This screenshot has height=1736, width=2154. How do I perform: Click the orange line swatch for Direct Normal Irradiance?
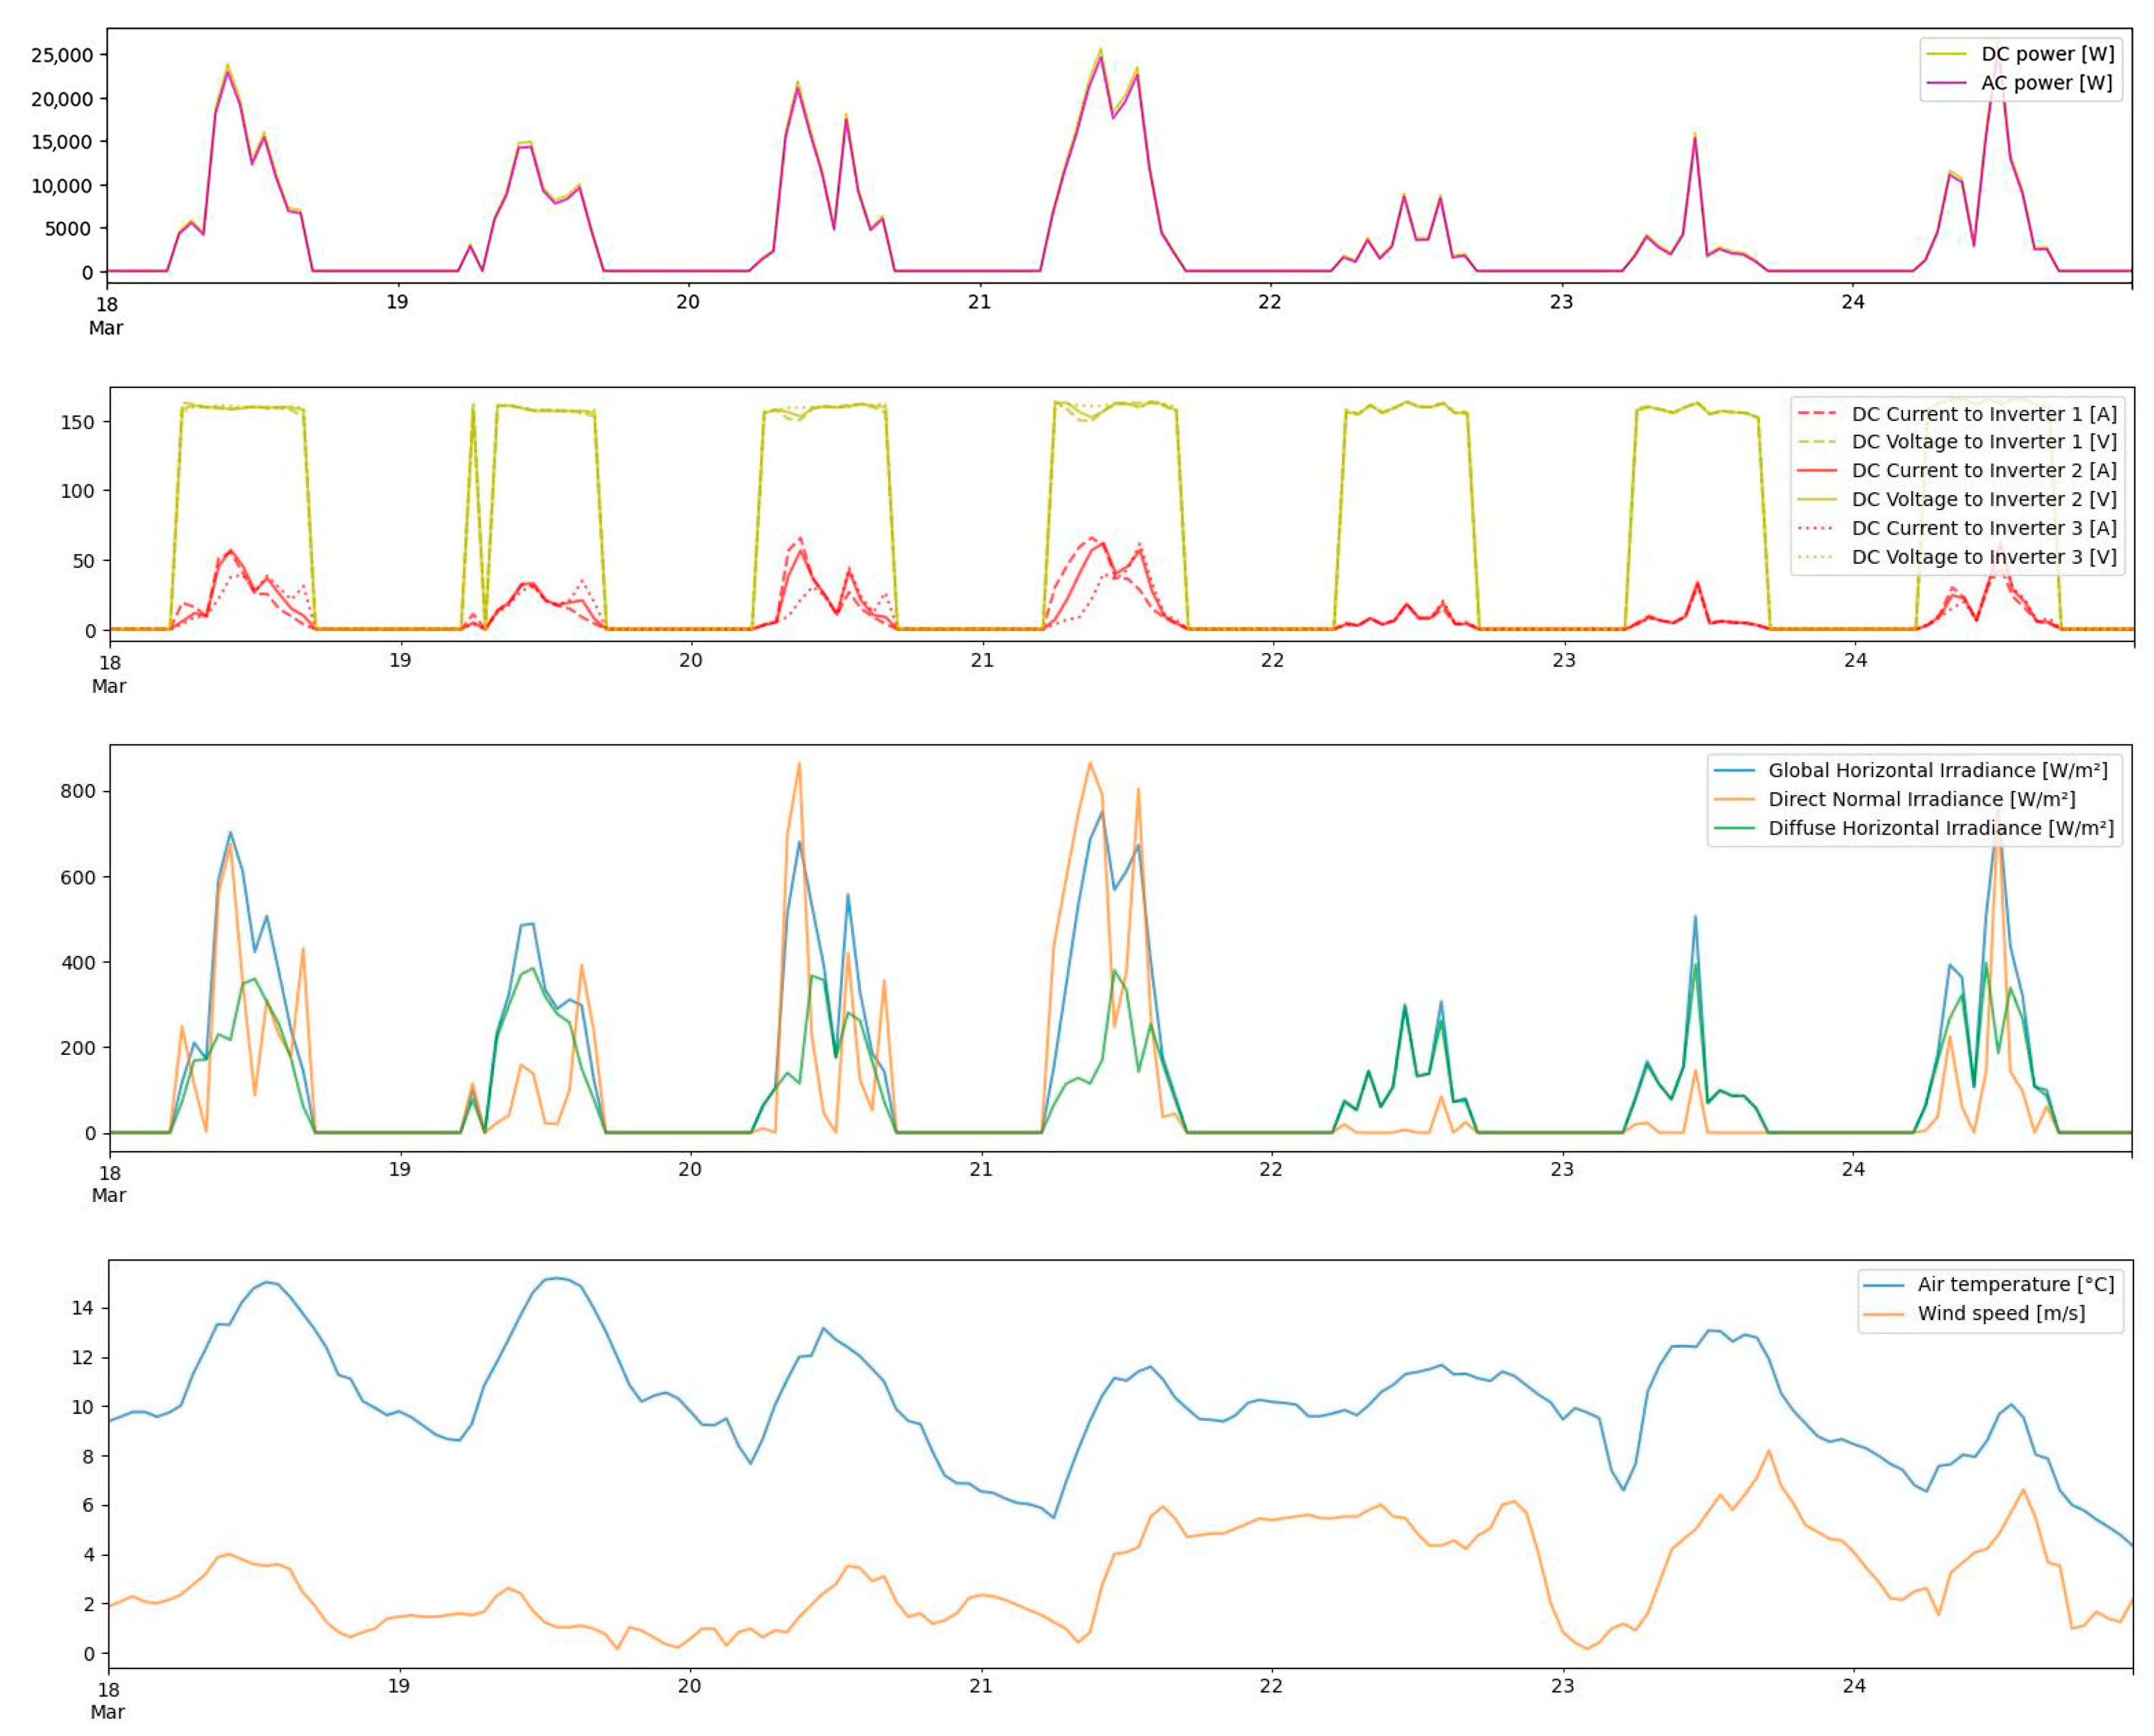click(x=1734, y=800)
